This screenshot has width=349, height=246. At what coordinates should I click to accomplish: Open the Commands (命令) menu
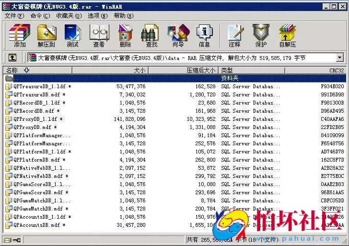(x=40, y=16)
